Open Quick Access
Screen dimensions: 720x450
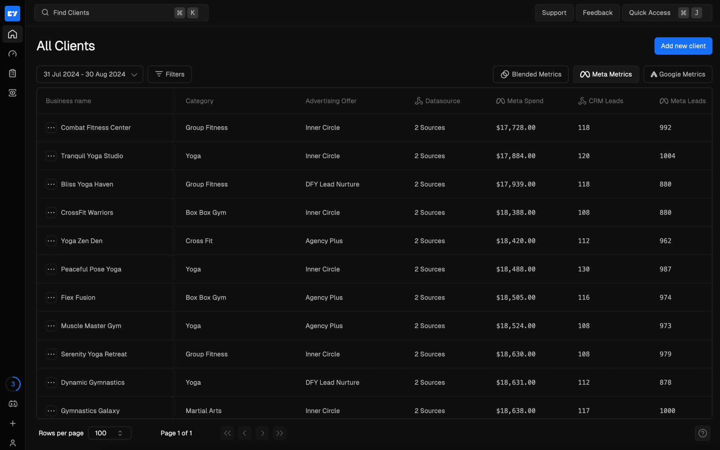[667, 13]
